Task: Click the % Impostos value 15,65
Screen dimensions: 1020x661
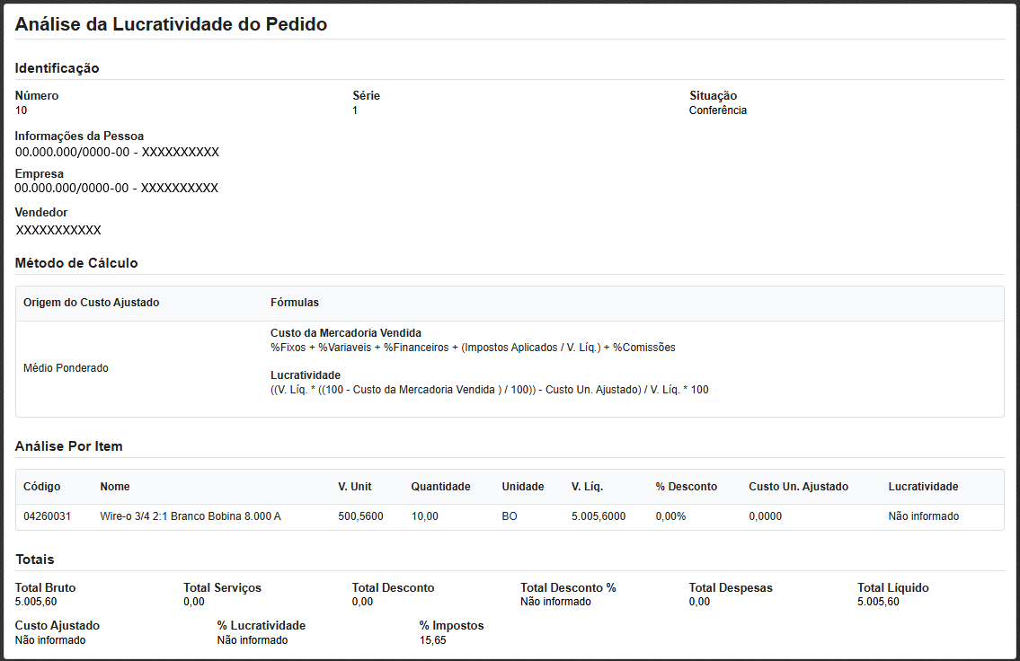Action: point(432,640)
